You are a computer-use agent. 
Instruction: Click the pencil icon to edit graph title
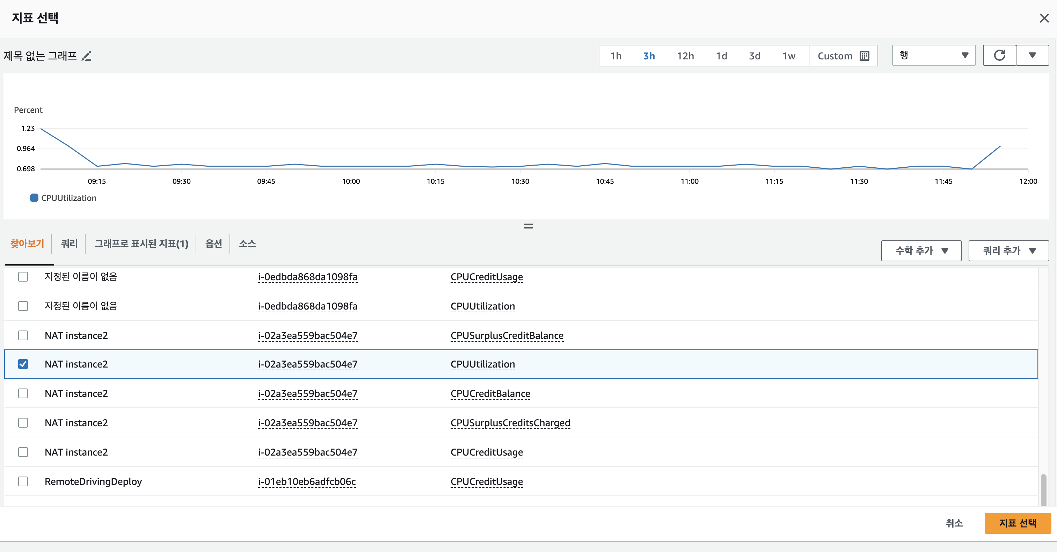click(87, 56)
